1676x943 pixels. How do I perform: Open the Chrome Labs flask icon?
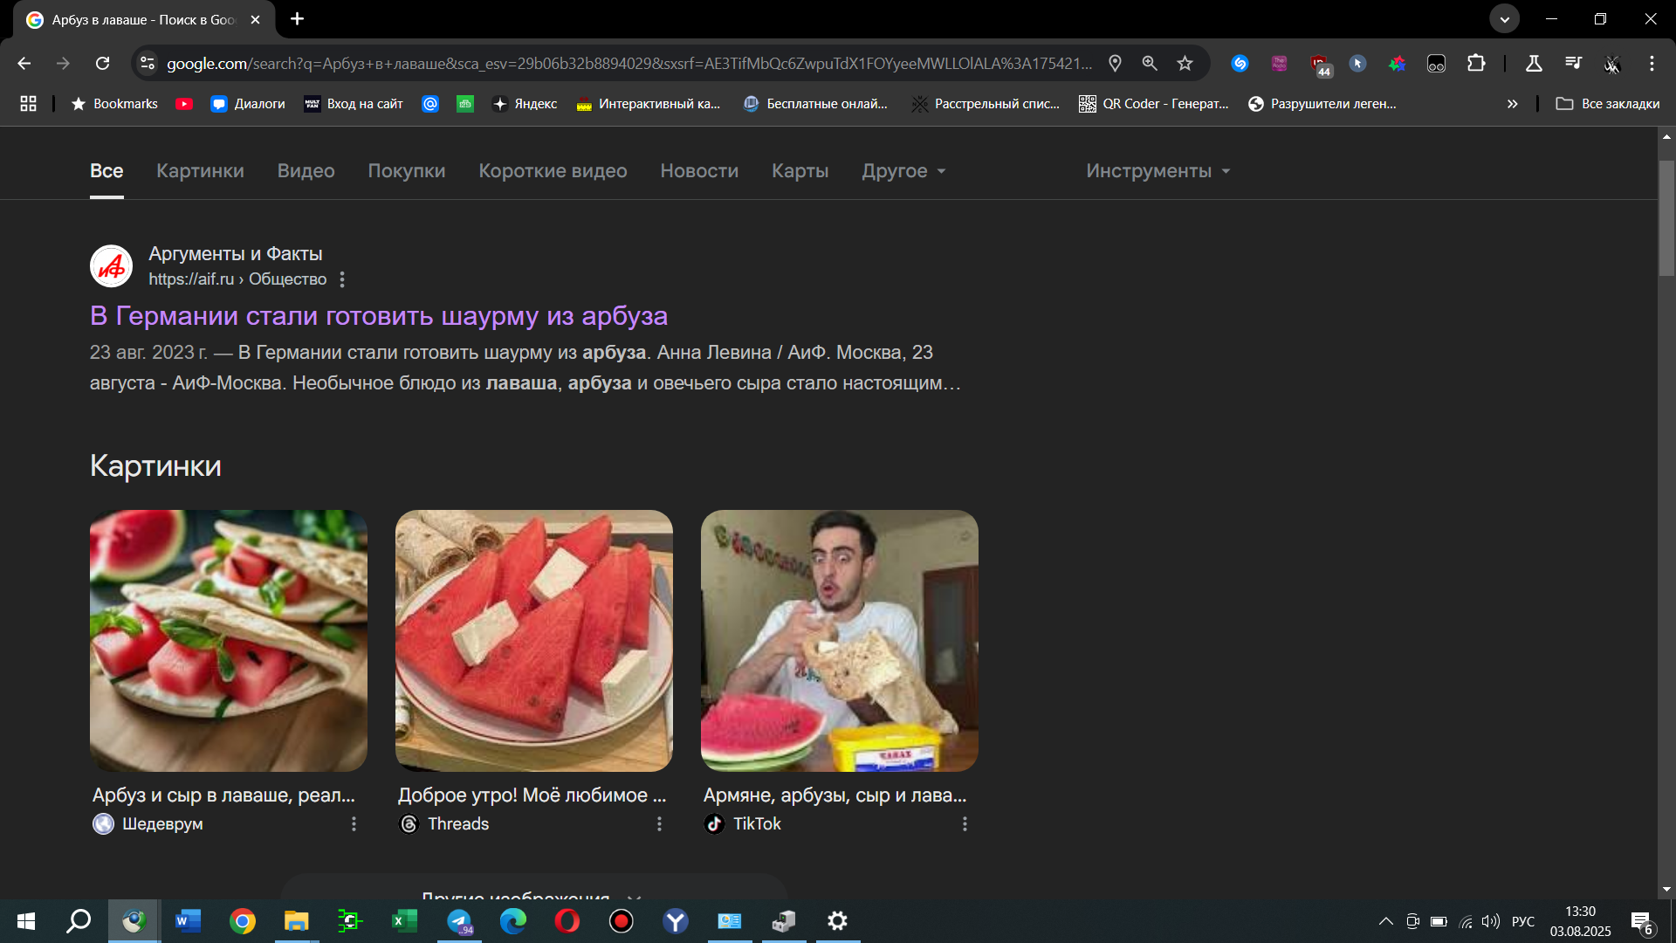(1533, 63)
